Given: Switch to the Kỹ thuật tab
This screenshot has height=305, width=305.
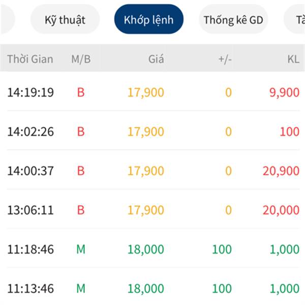Looking at the screenshot, I should pyautogui.click(x=65, y=19).
